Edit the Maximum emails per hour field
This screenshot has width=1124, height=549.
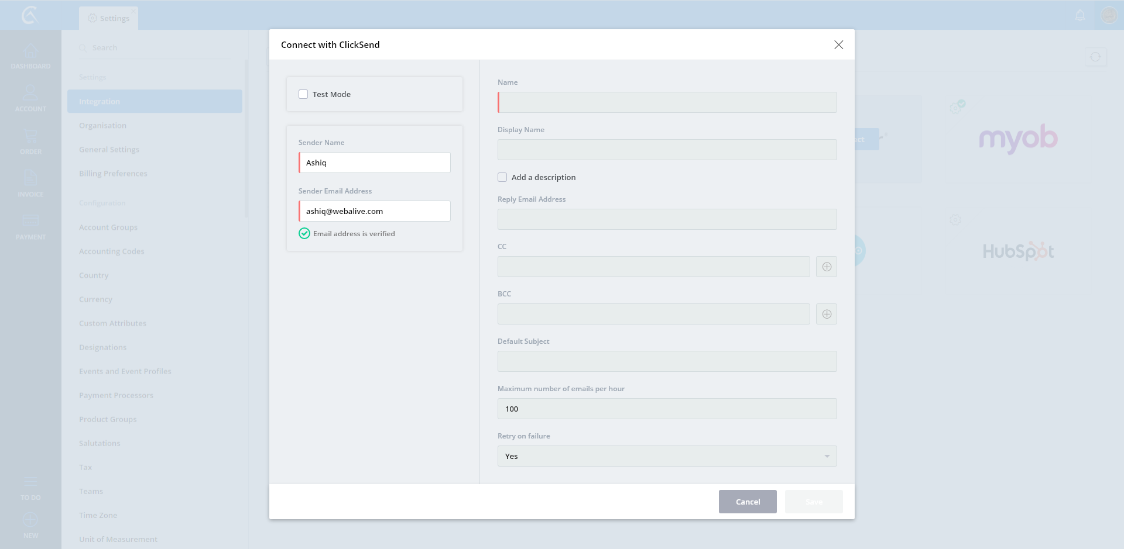click(x=667, y=409)
